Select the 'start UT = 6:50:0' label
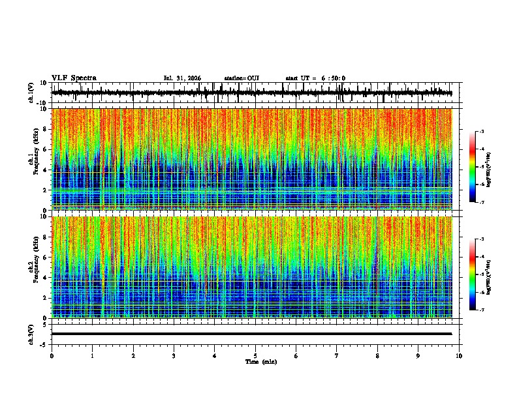Image resolution: width=517 pixels, height=399 pixels. tap(315, 78)
